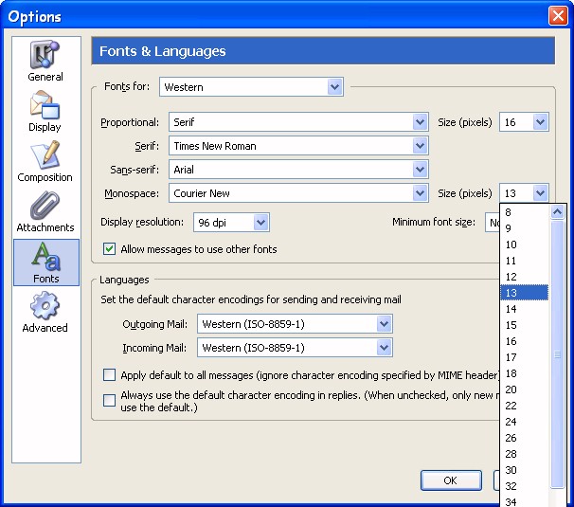Open the Serif font Times New Roman dropdown

point(298,146)
